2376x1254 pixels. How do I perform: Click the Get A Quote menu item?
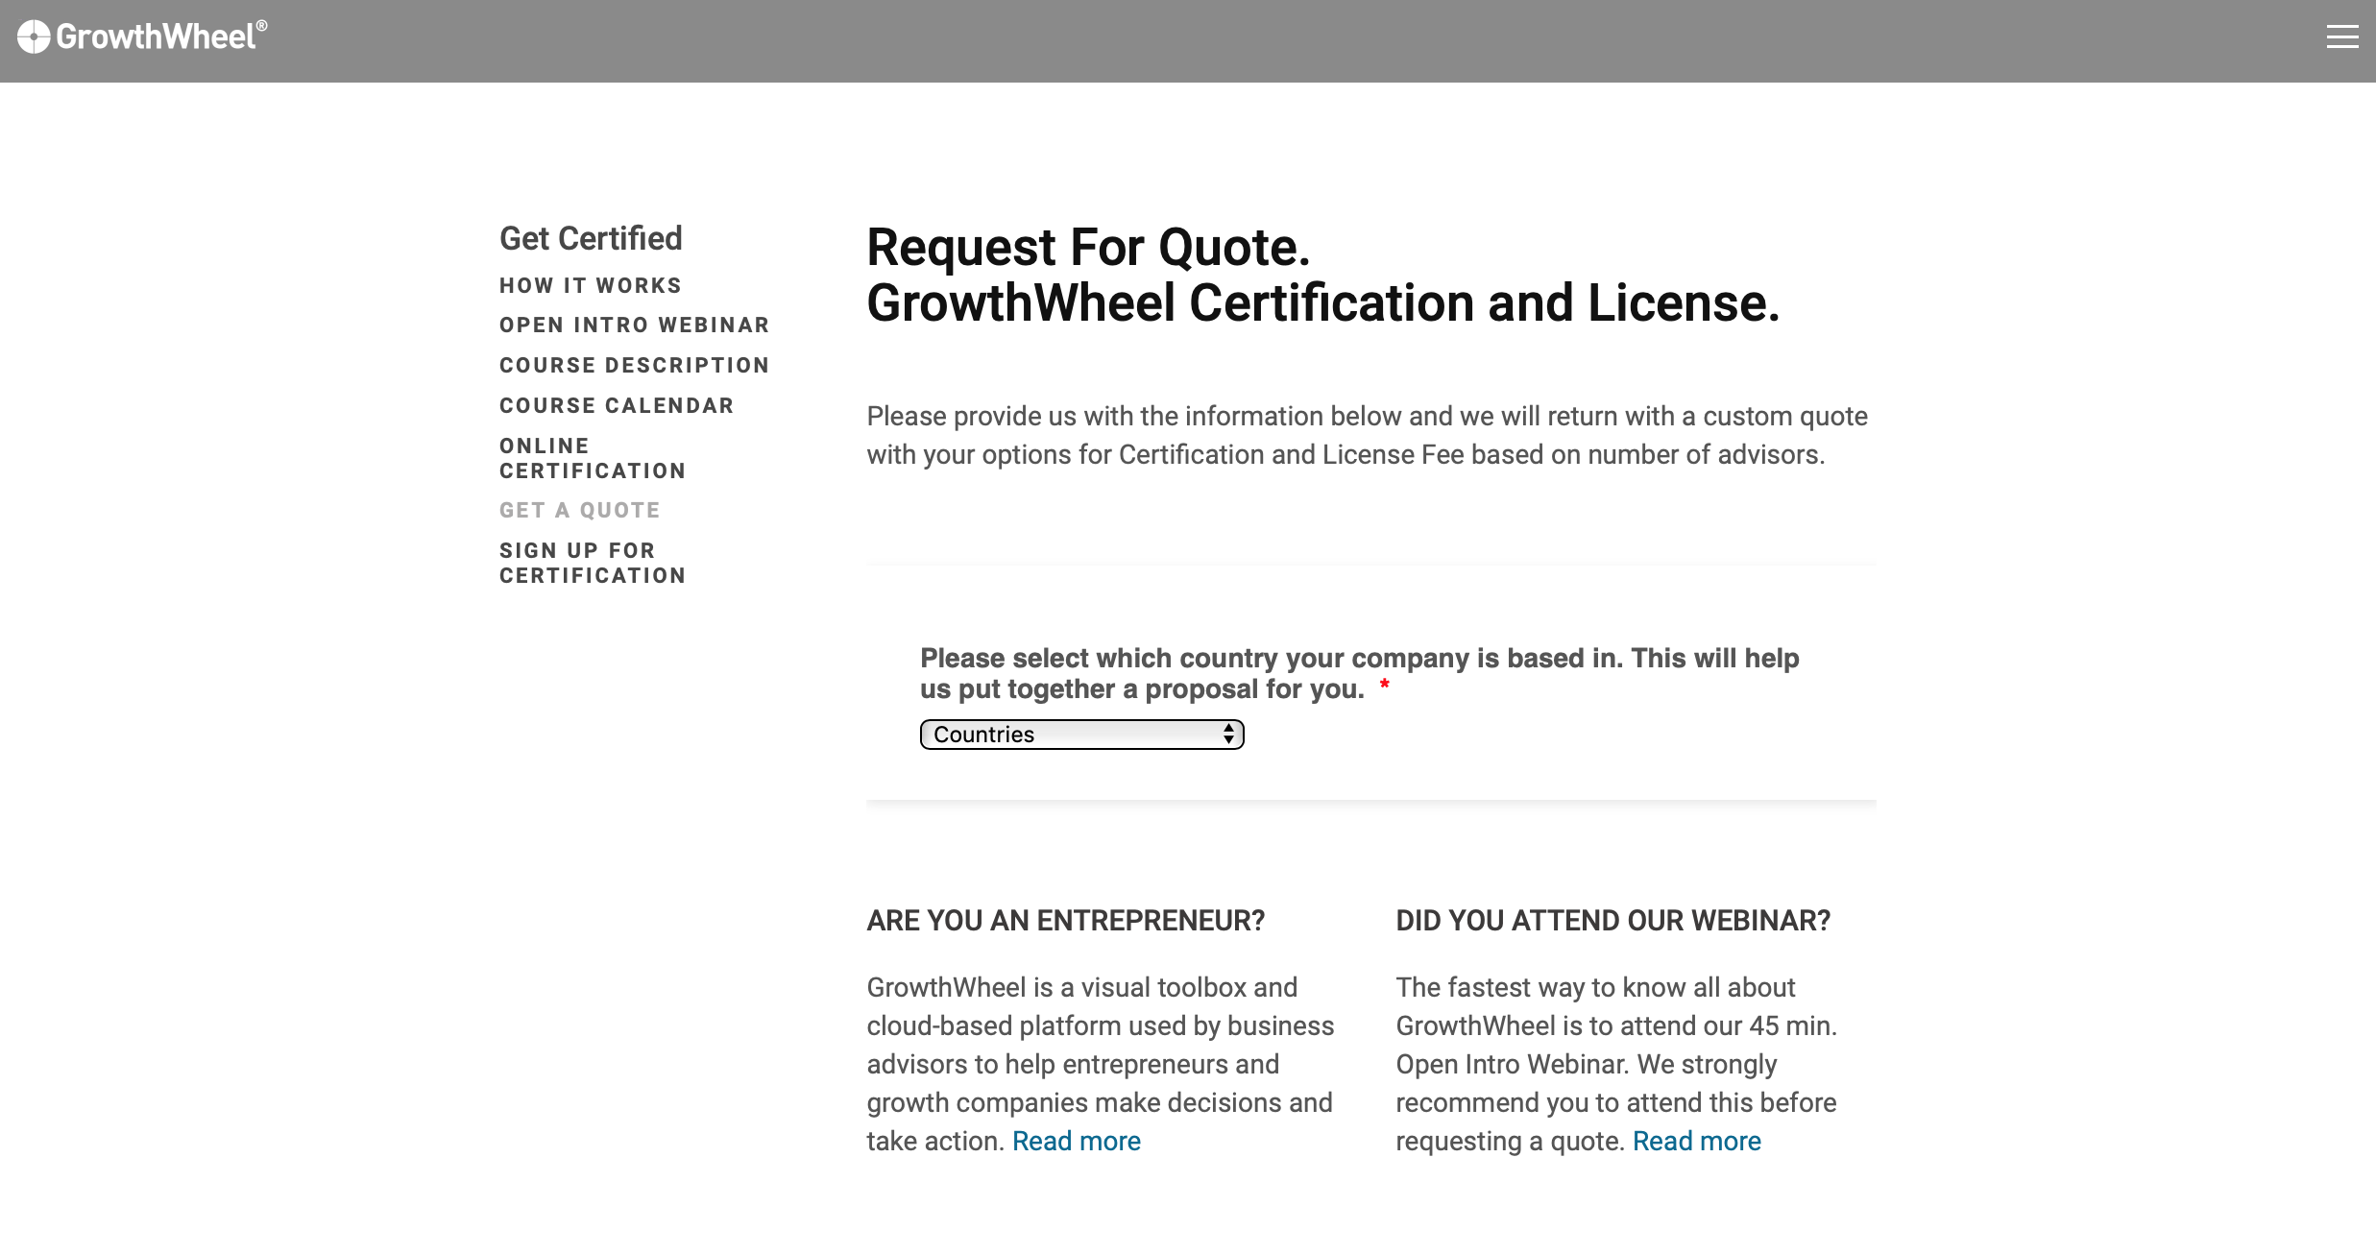pyautogui.click(x=579, y=510)
